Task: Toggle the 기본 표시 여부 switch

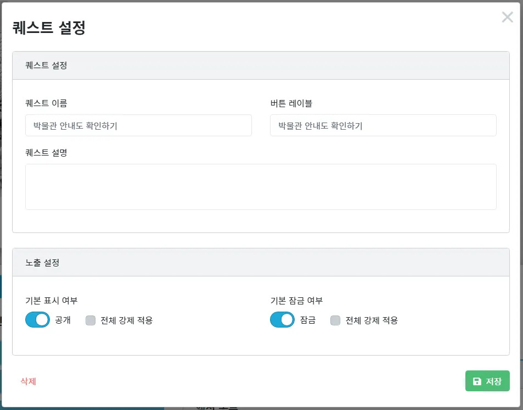Action: coord(38,320)
